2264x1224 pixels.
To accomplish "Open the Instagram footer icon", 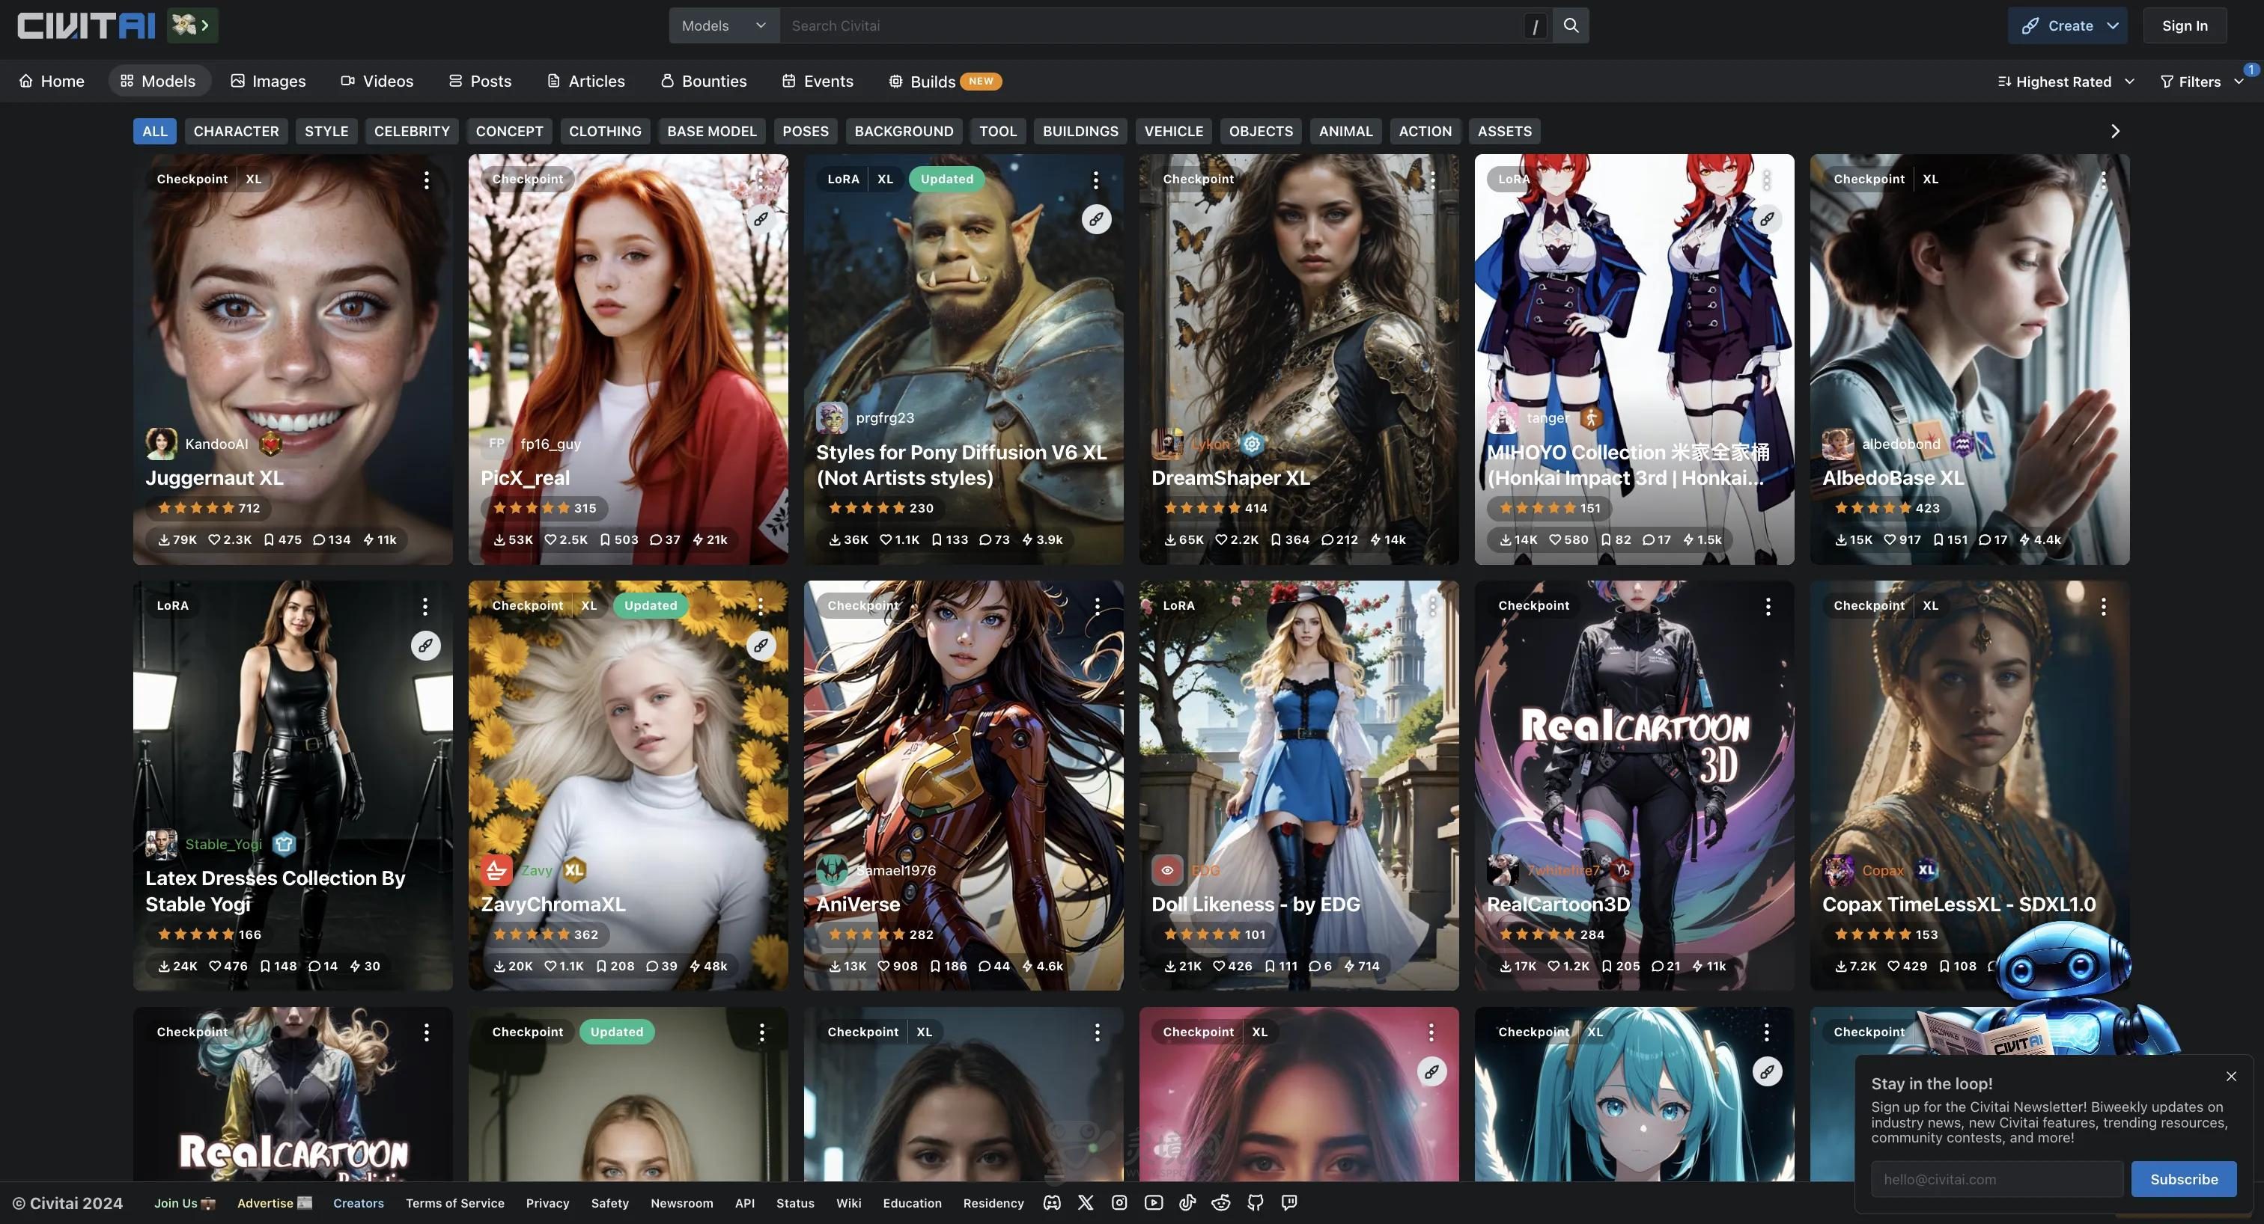I will coord(1119,1203).
